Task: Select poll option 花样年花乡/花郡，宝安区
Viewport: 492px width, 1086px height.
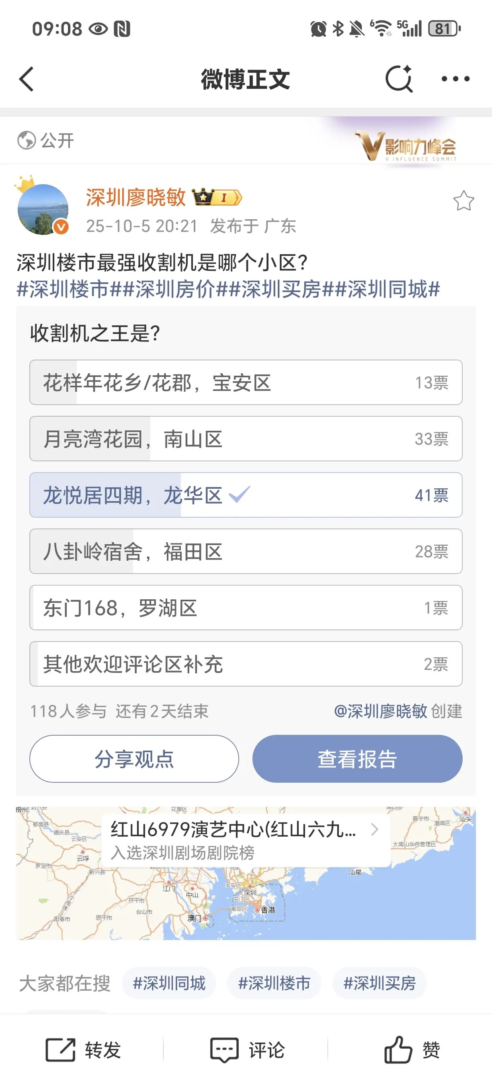Action: (x=246, y=383)
